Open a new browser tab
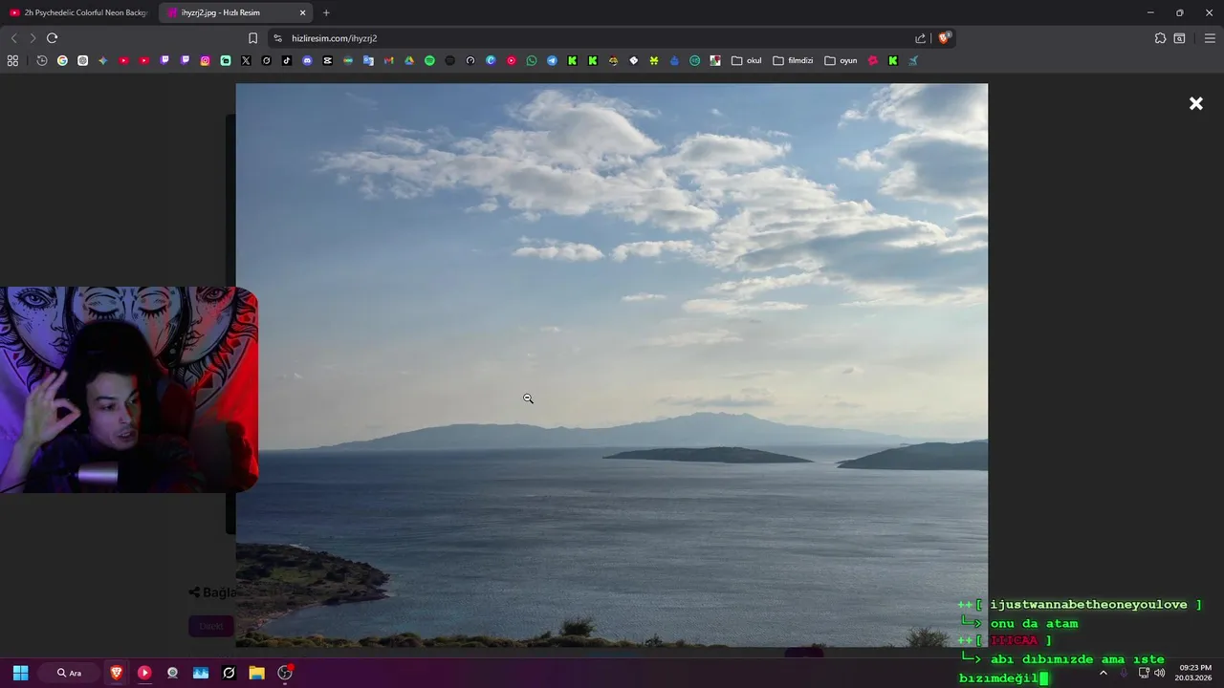Screen dimensions: 1224x688 coord(326,12)
